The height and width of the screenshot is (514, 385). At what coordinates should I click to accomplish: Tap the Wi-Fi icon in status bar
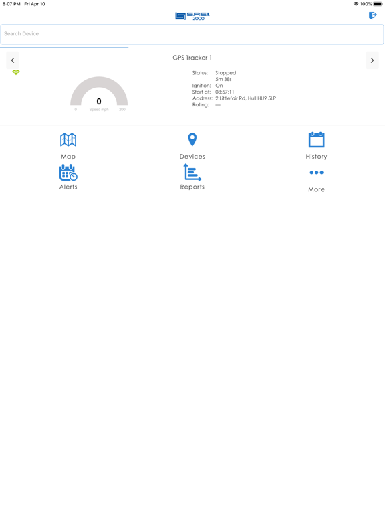356,4
